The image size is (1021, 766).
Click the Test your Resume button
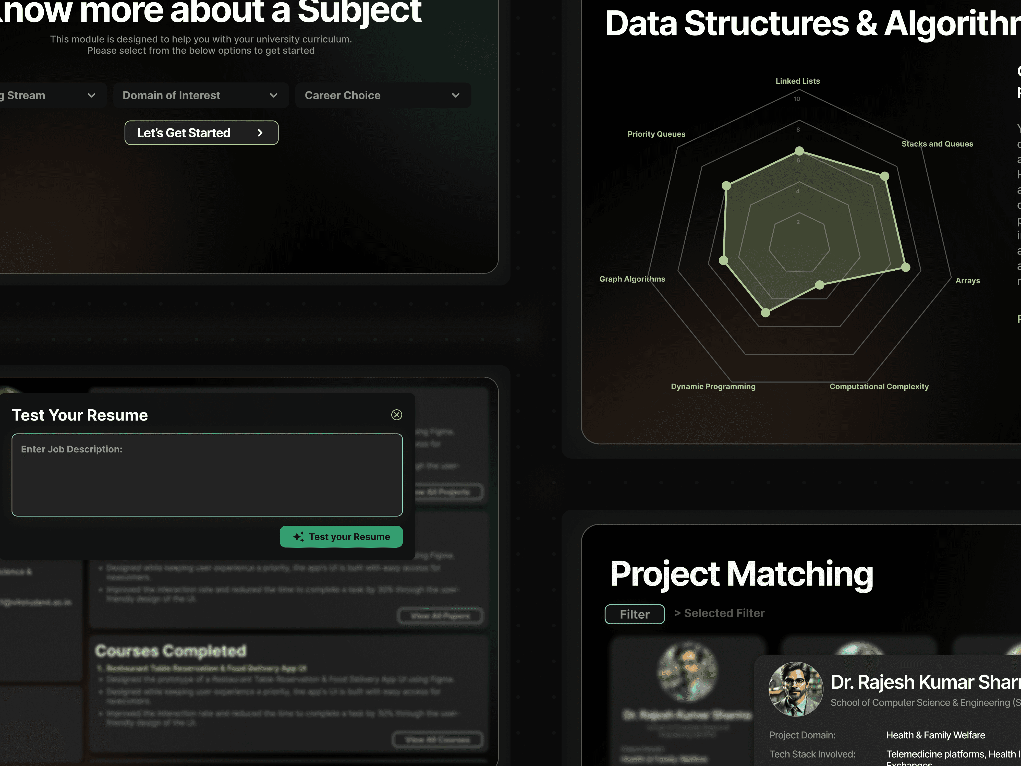pyautogui.click(x=341, y=536)
